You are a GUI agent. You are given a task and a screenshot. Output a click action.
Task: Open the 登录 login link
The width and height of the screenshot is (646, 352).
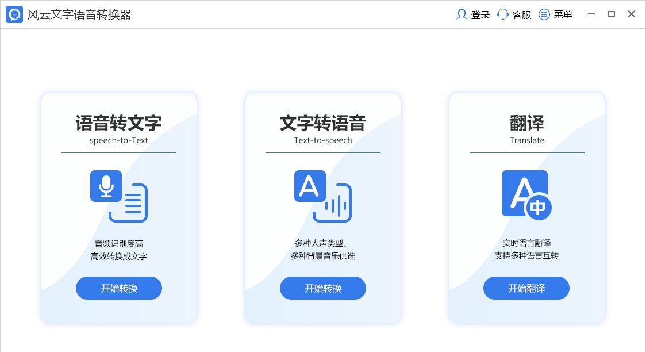click(480, 15)
